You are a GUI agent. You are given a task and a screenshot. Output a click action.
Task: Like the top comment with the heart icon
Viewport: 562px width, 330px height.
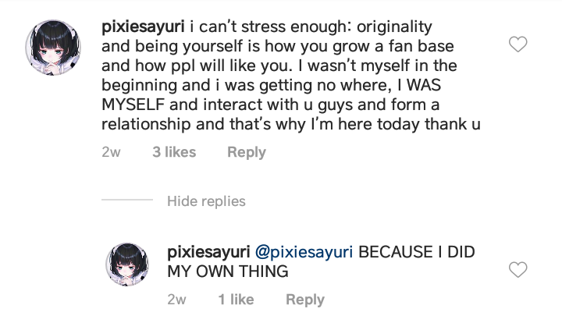(x=518, y=44)
